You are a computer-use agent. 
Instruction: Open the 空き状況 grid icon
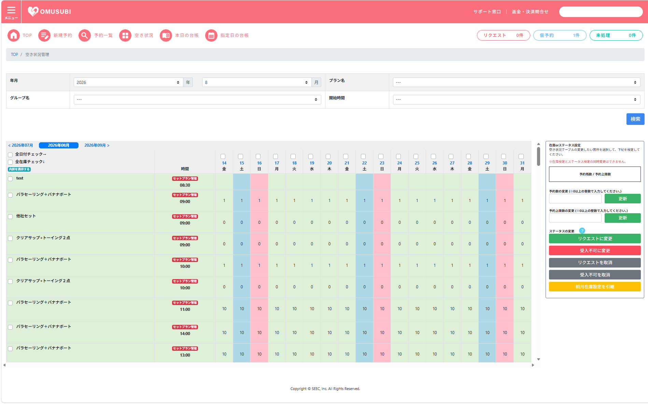125,35
